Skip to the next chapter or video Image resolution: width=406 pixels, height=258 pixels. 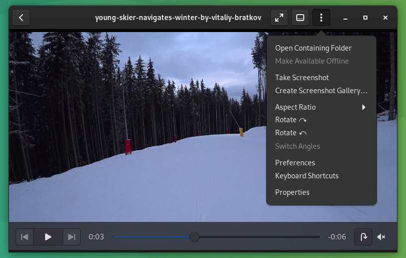pyautogui.click(x=72, y=237)
